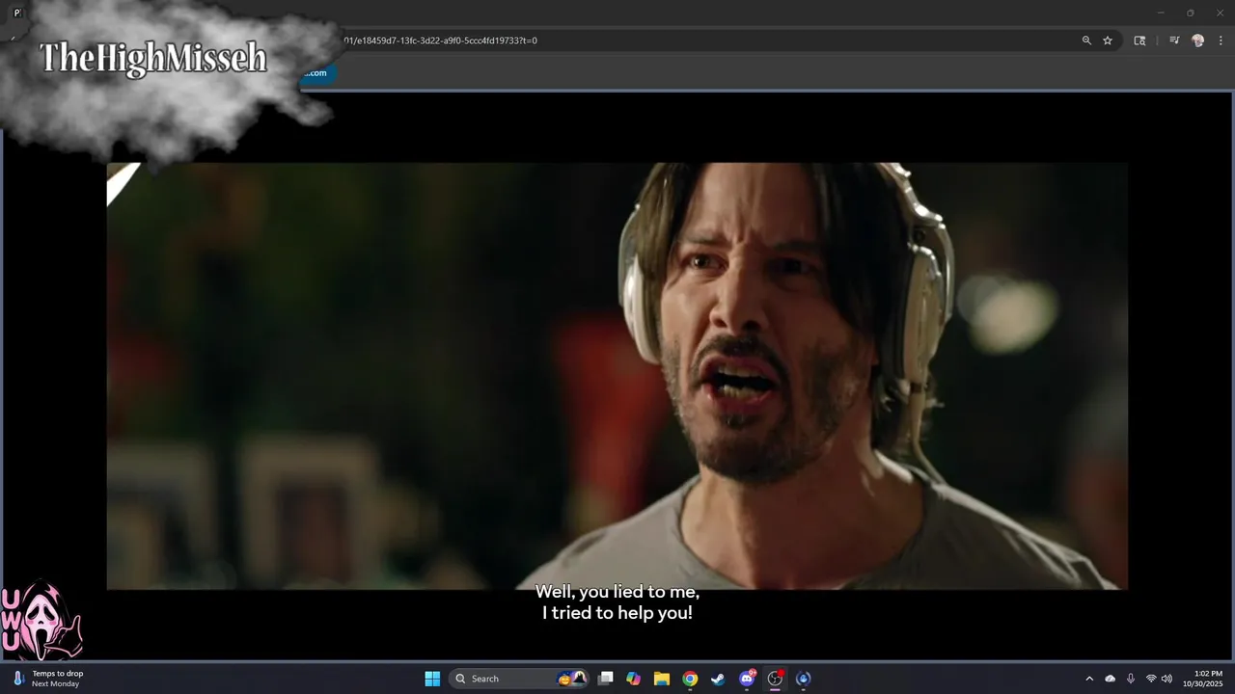The image size is (1235, 694).
Task: Click the video frame to pause playback
Action: coord(617,376)
